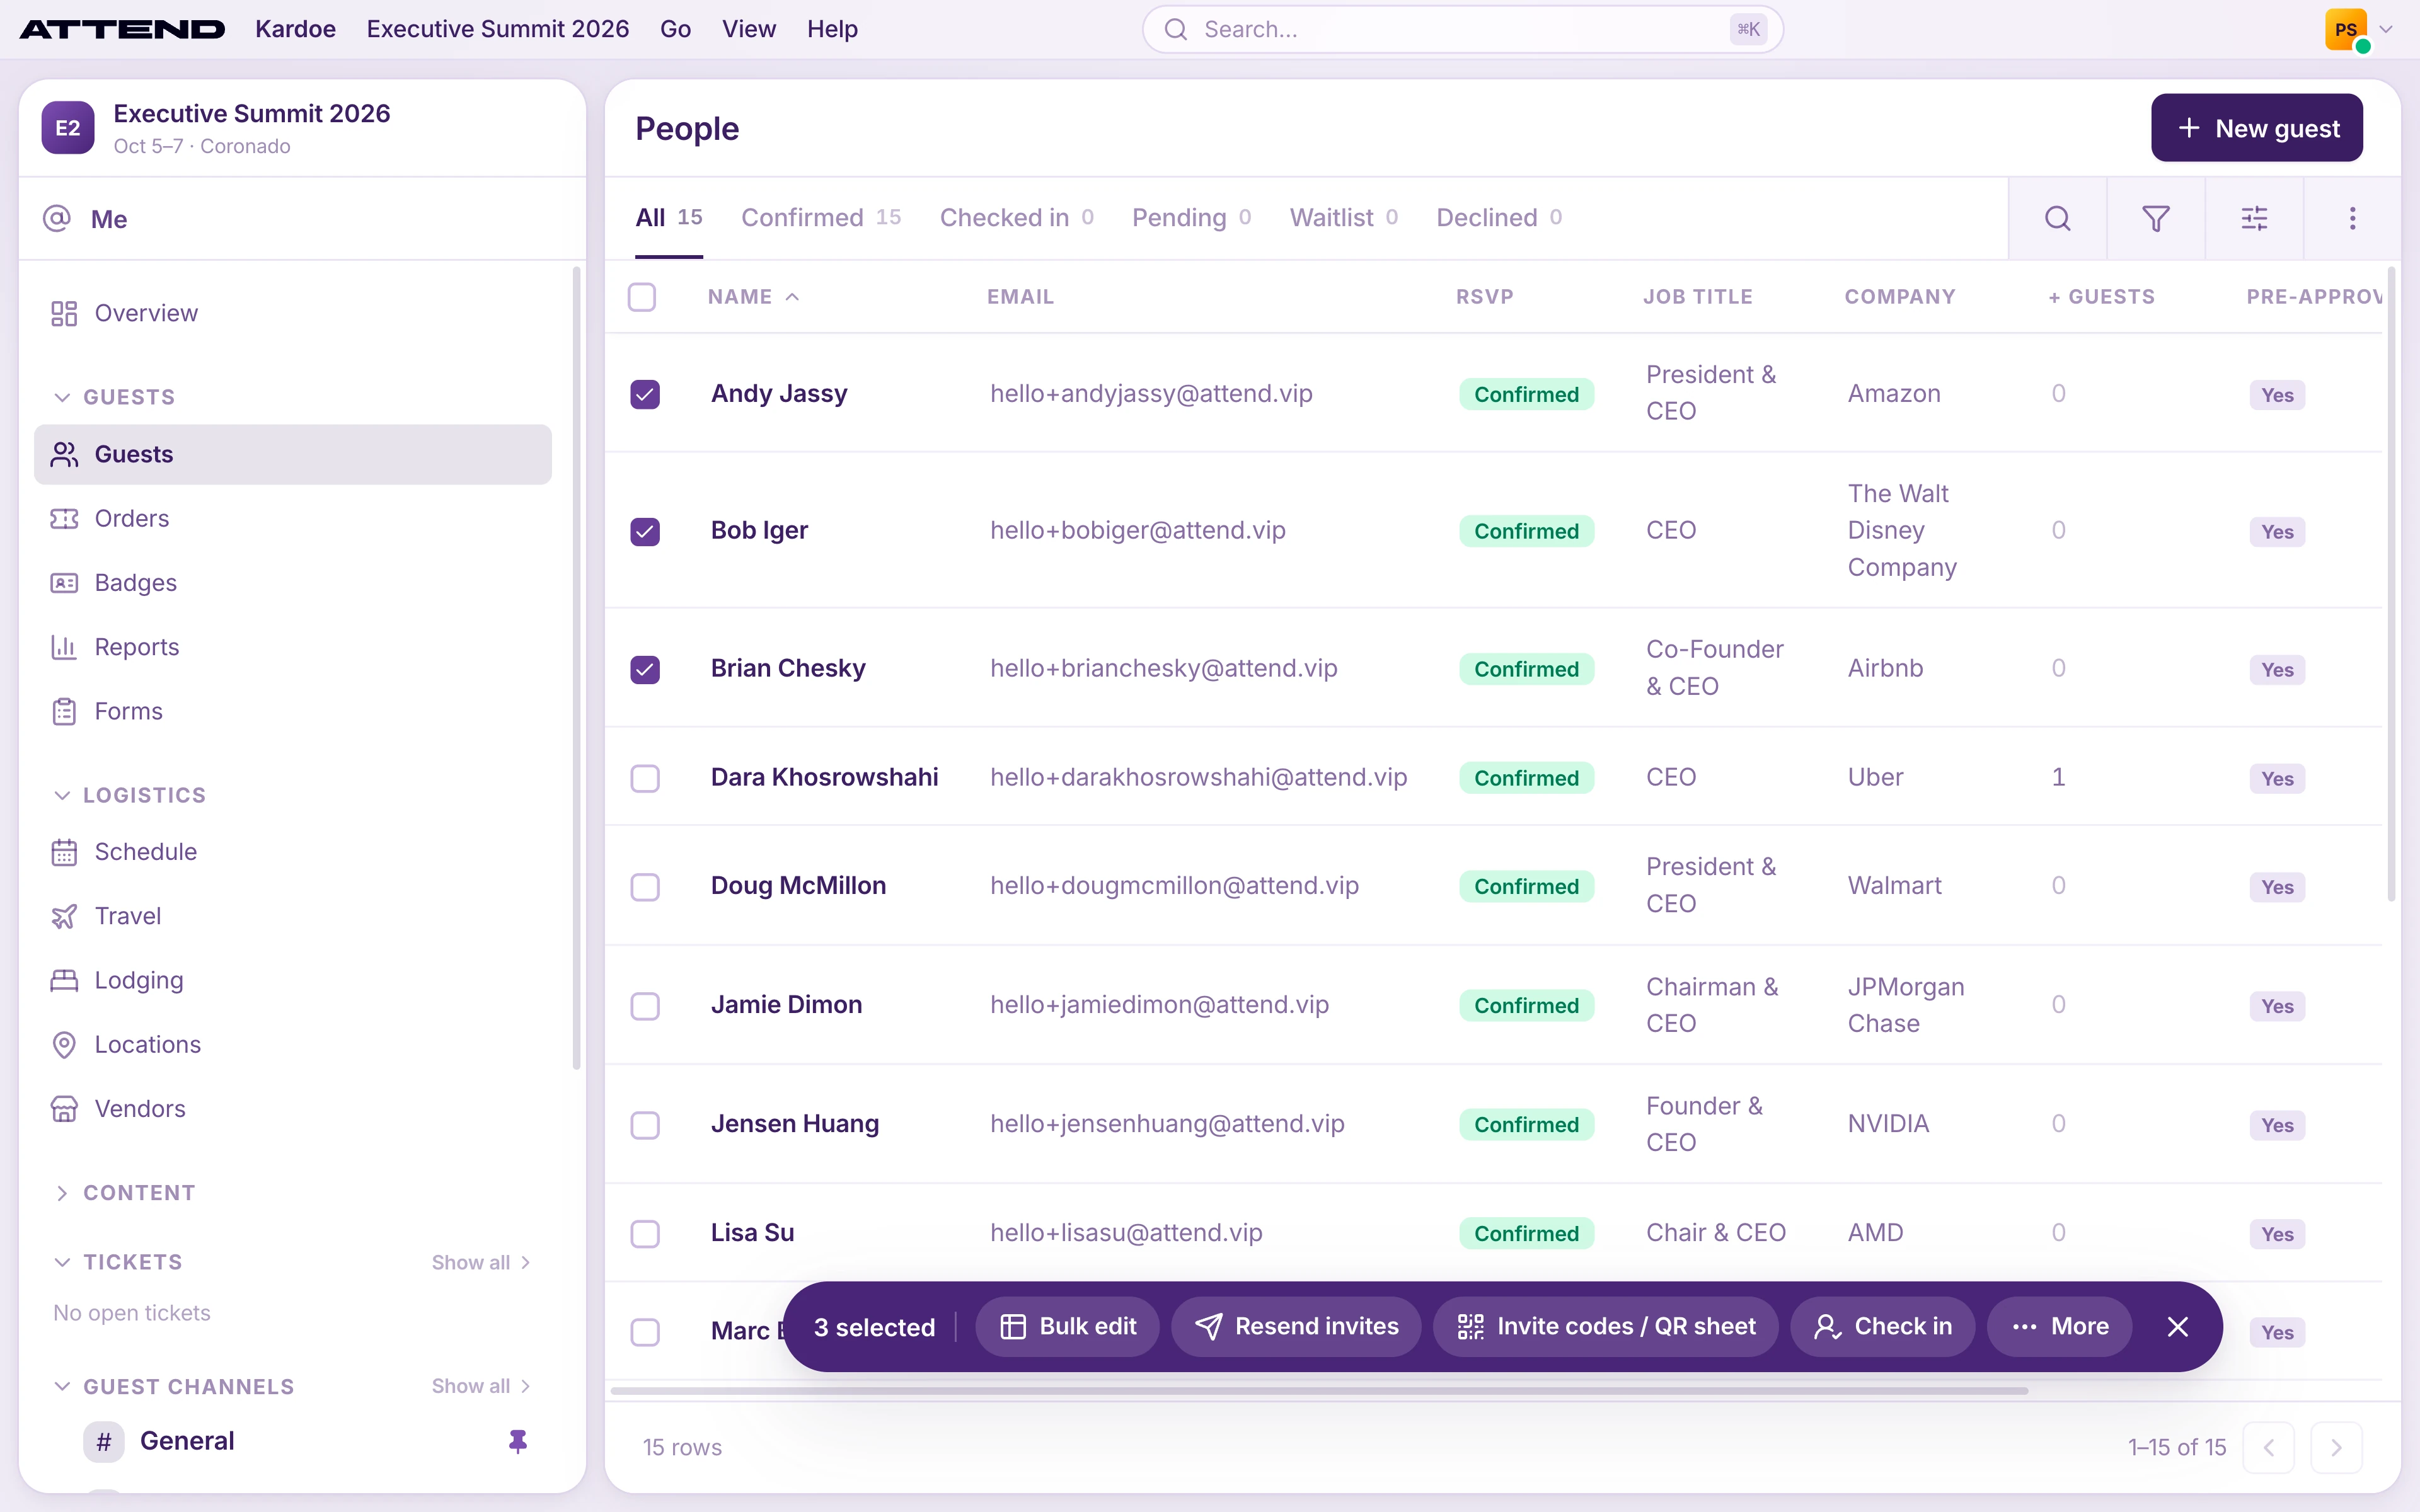Click Resend invites button
Image resolution: width=2420 pixels, height=1512 pixels.
pyautogui.click(x=1296, y=1327)
